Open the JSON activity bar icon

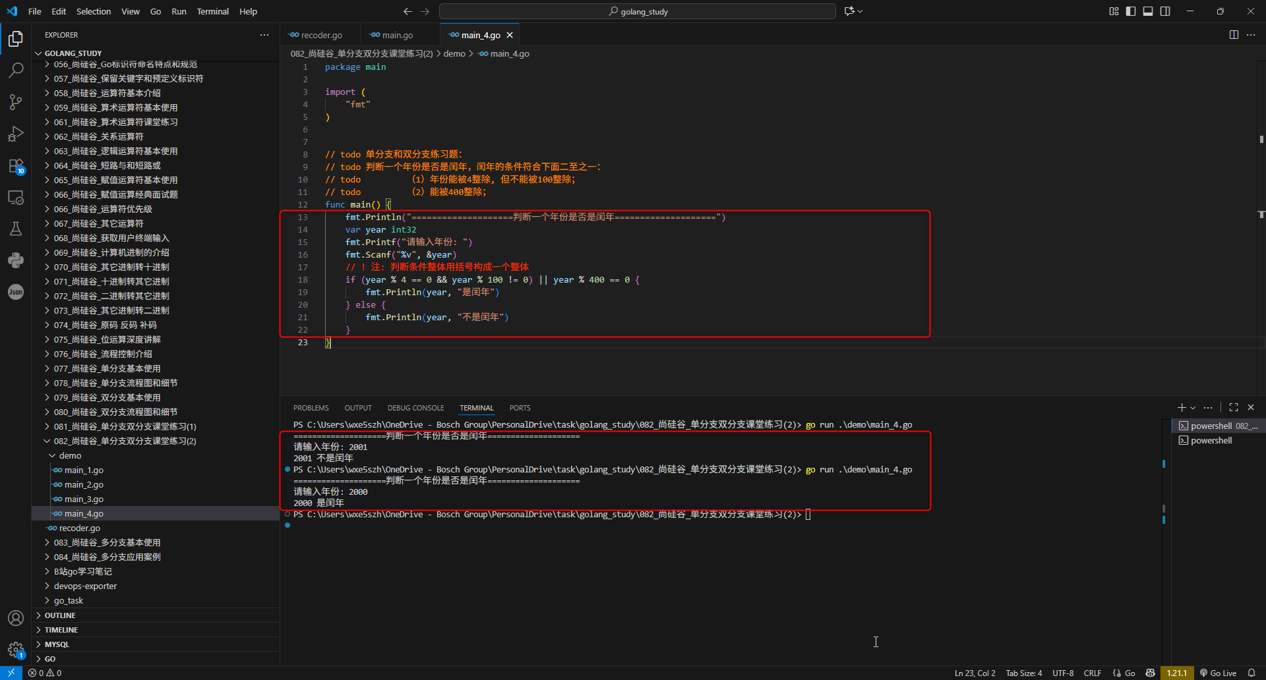point(16,292)
